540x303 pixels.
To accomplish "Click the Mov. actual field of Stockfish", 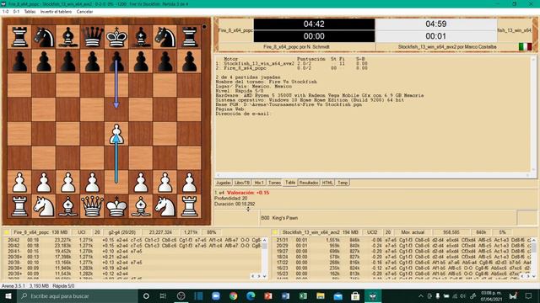I will point(413,232).
